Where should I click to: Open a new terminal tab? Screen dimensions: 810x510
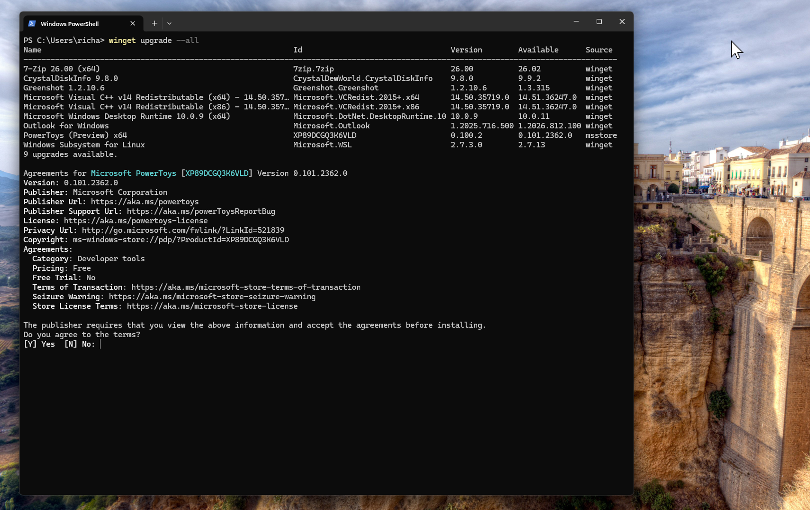click(x=154, y=23)
